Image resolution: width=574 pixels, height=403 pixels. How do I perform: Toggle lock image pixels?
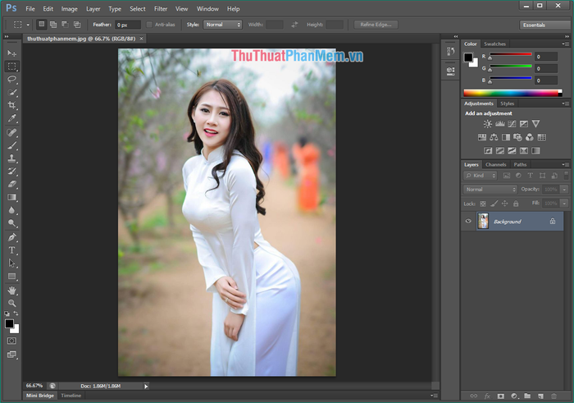(494, 204)
